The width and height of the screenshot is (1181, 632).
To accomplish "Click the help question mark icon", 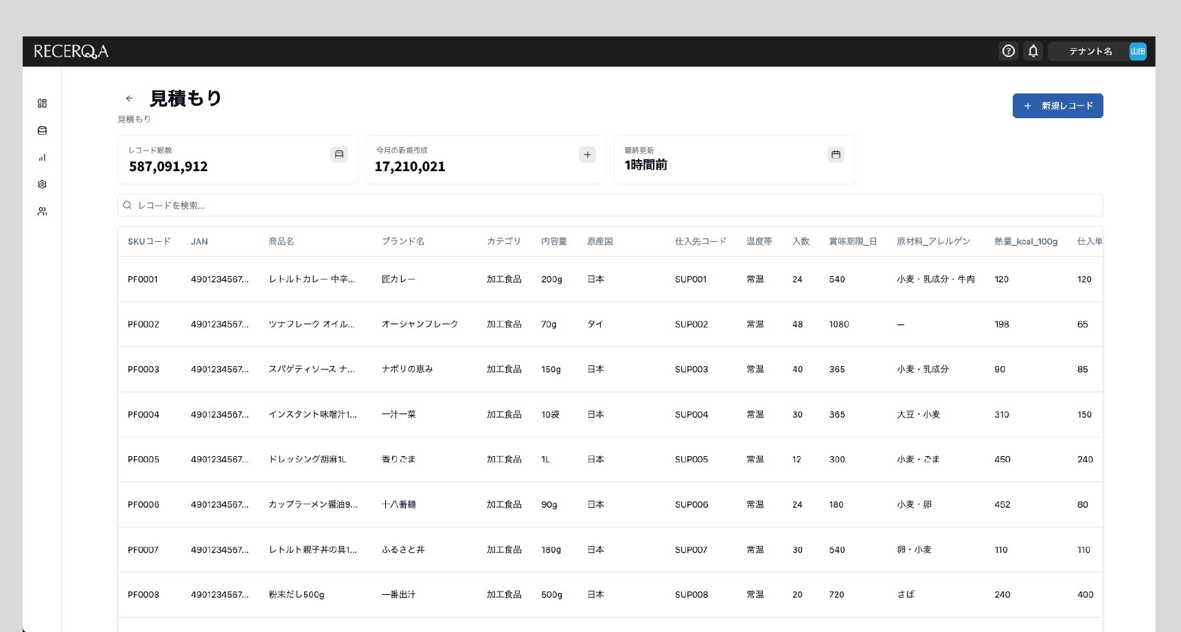I will pyautogui.click(x=1008, y=51).
